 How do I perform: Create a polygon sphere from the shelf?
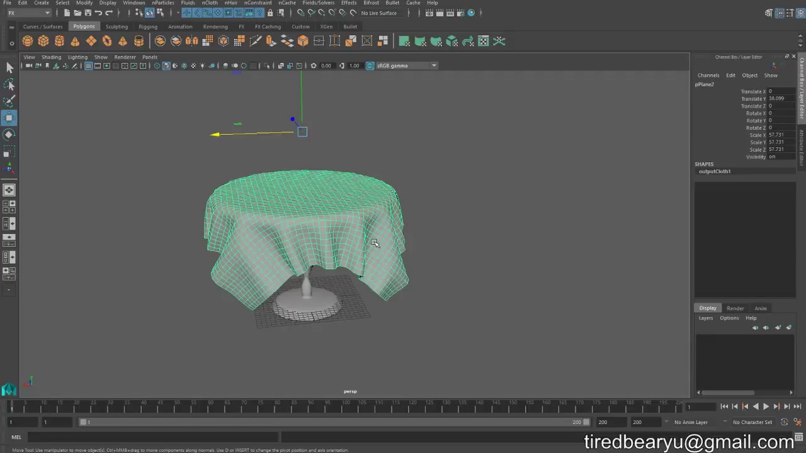click(x=28, y=41)
